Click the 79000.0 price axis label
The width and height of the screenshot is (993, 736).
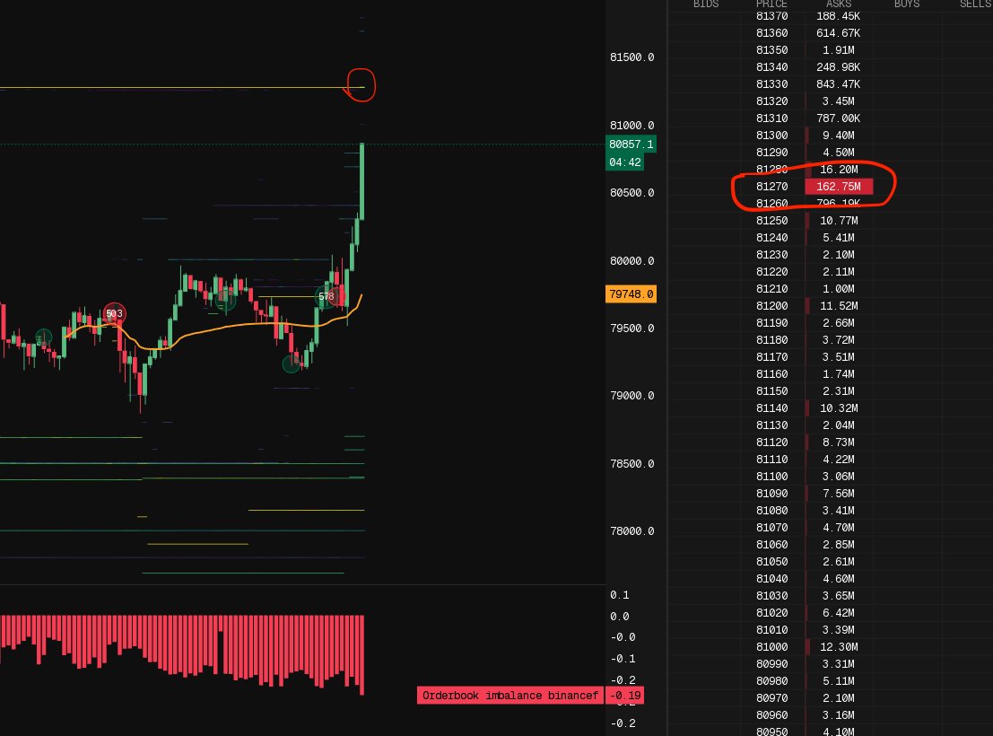[632, 396]
